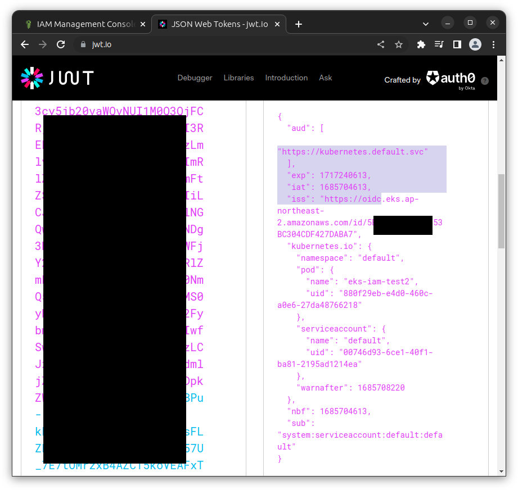
Task: Go back to the previous page
Action: [25, 44]
